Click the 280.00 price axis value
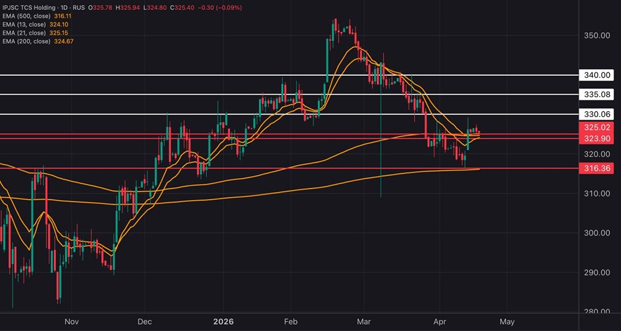Screen dimensions: 621x331 pyautogui.click(x=596, y=312)
